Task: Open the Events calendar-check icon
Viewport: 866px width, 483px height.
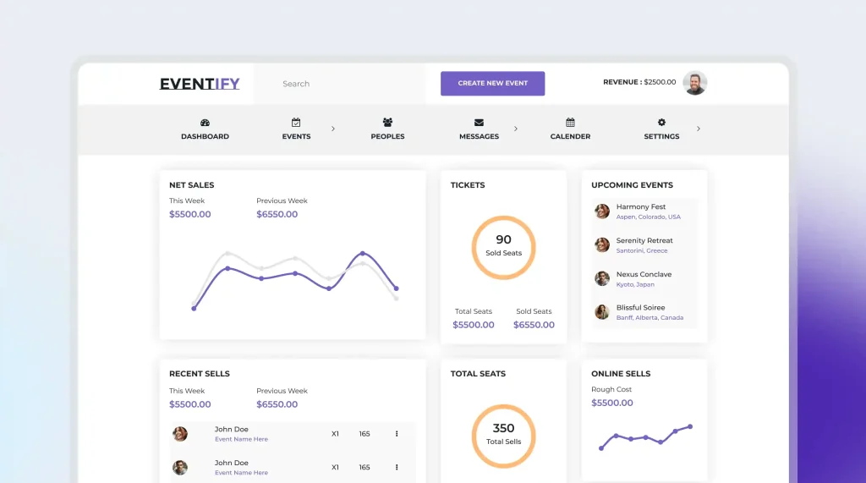Action: (296, 123)
